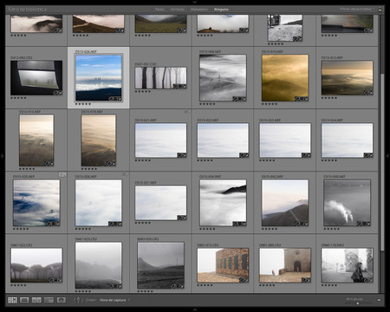Show the left panel with edge arrow
This screenshot has height=312, width=390.
[2, 156]
